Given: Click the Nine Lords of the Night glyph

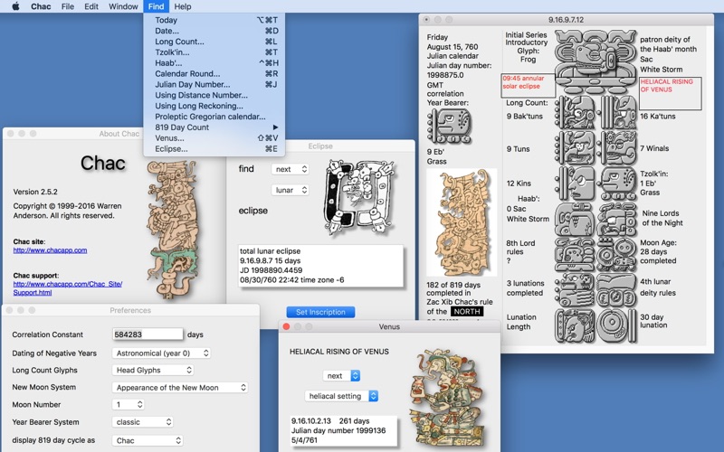Looking at the screenshot, I should pyautogui.click(x=618, y=219).
